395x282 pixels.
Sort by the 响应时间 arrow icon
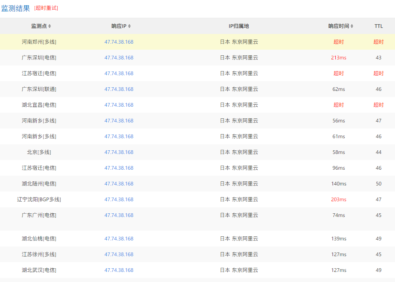(x=352, y=26)
